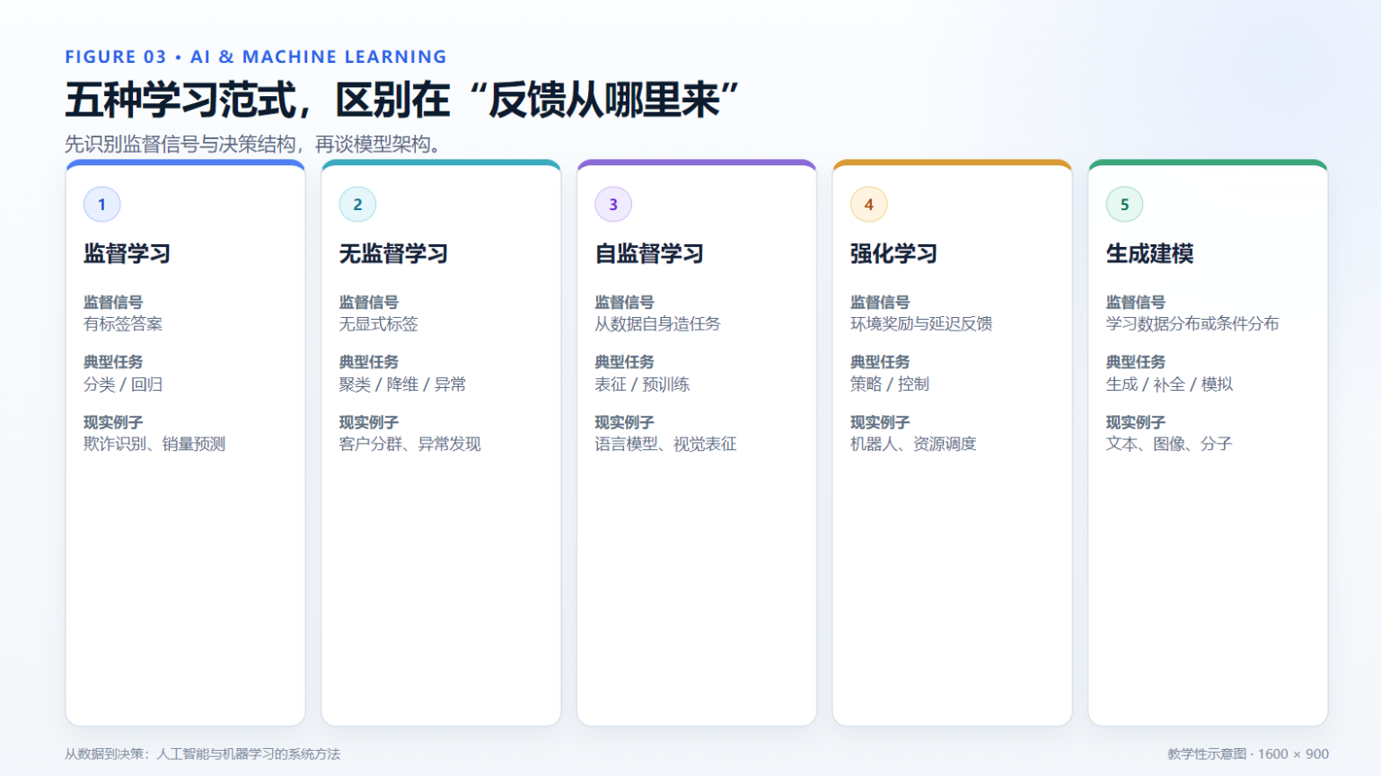Click the text 环境奖励与延迟反馈

click(x=921, y=324)
